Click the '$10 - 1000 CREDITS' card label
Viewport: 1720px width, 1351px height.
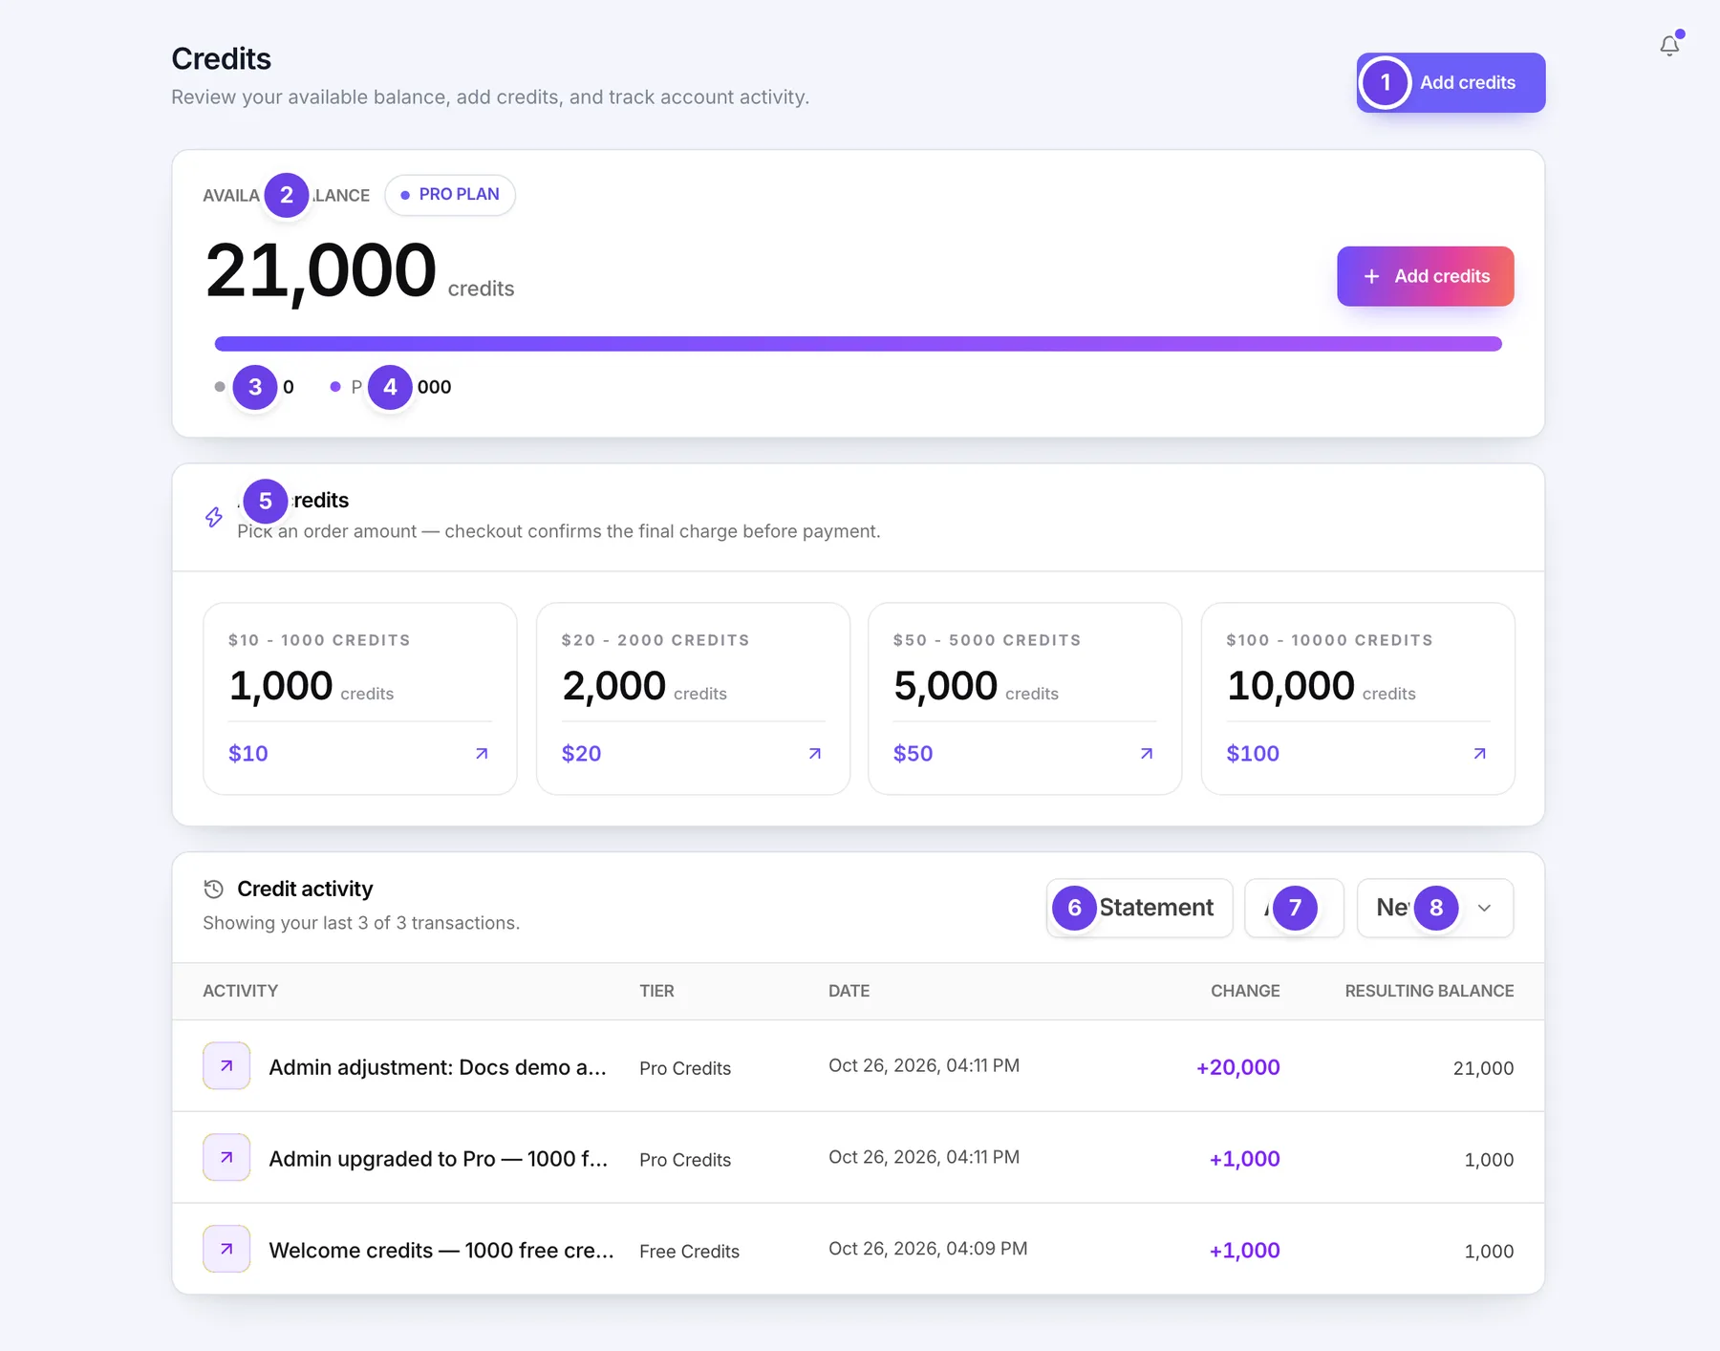(319, 640)
